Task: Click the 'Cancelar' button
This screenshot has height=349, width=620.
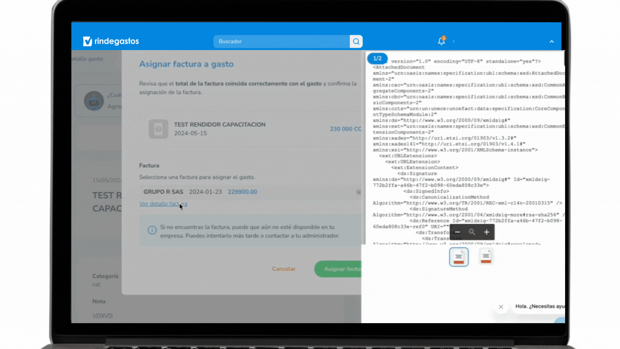Action: point(284,269)
